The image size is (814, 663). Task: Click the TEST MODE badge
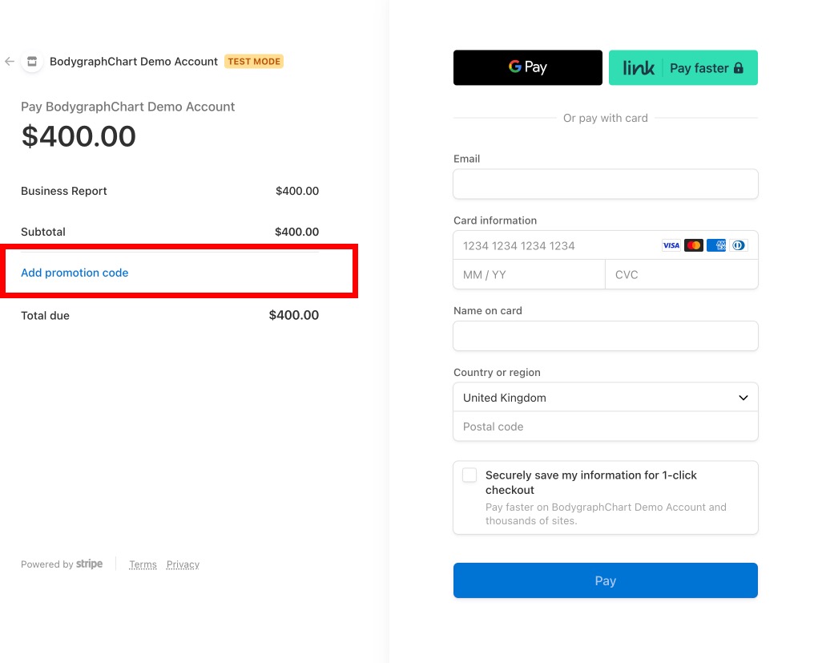click(x=253, y=61)
